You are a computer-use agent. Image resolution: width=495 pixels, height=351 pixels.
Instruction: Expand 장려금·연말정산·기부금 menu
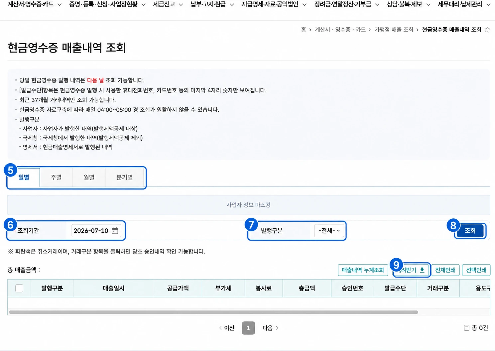point(347,5)
